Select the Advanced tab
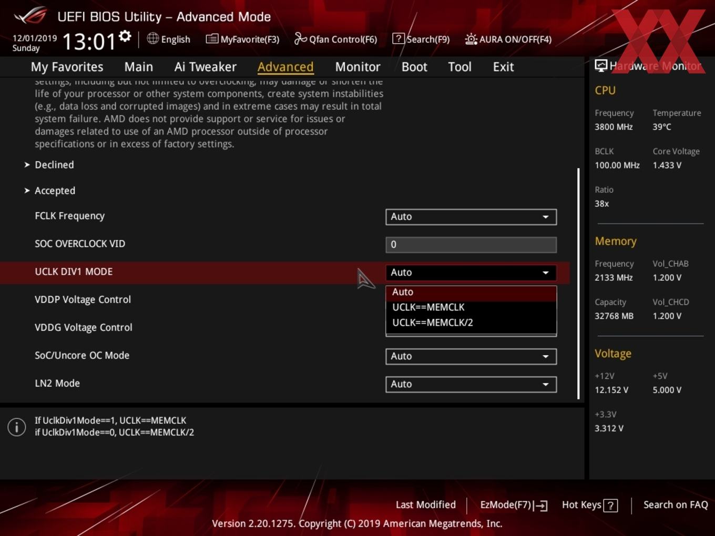715x536 pixels. click(x=285, y=67)
